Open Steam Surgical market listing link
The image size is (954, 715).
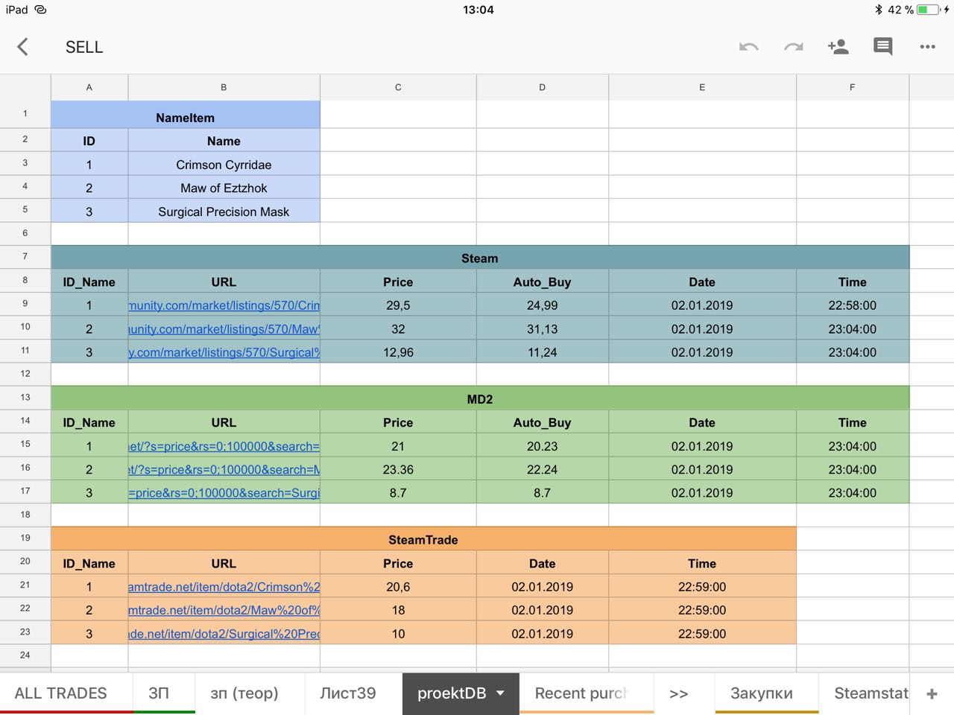(224, 352)
